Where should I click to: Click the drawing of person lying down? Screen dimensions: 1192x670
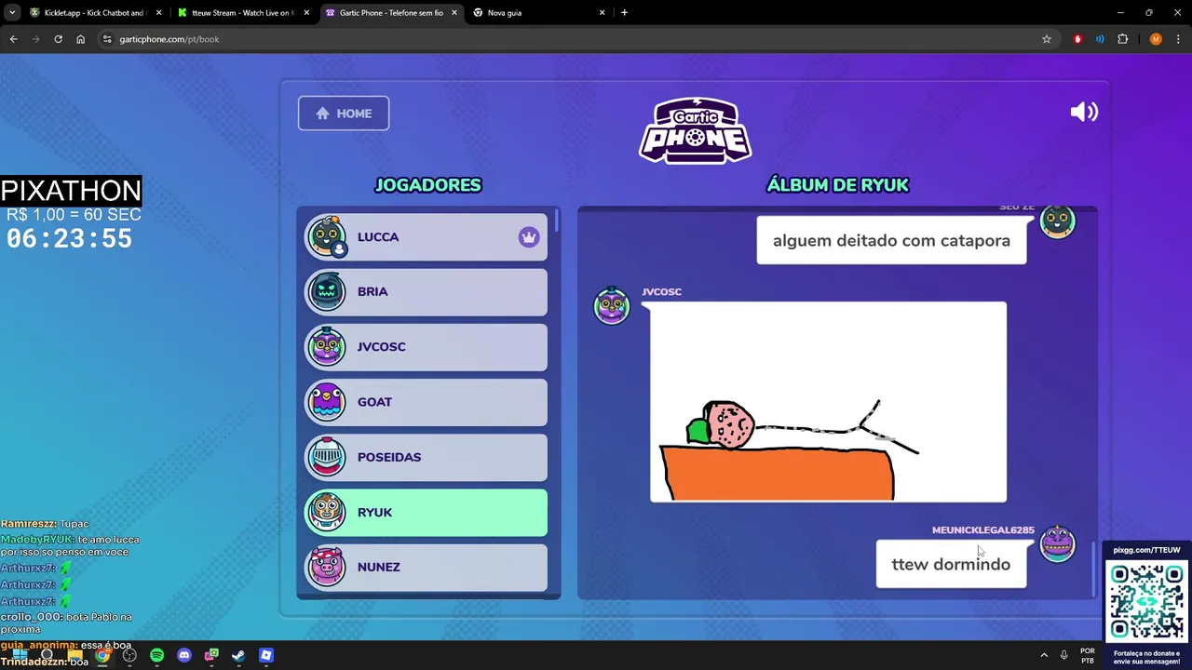[828, 402]
